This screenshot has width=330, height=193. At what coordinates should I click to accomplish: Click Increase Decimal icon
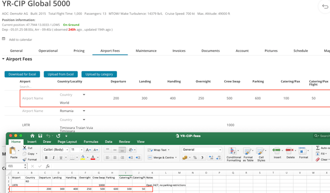(x=211, y=158)
